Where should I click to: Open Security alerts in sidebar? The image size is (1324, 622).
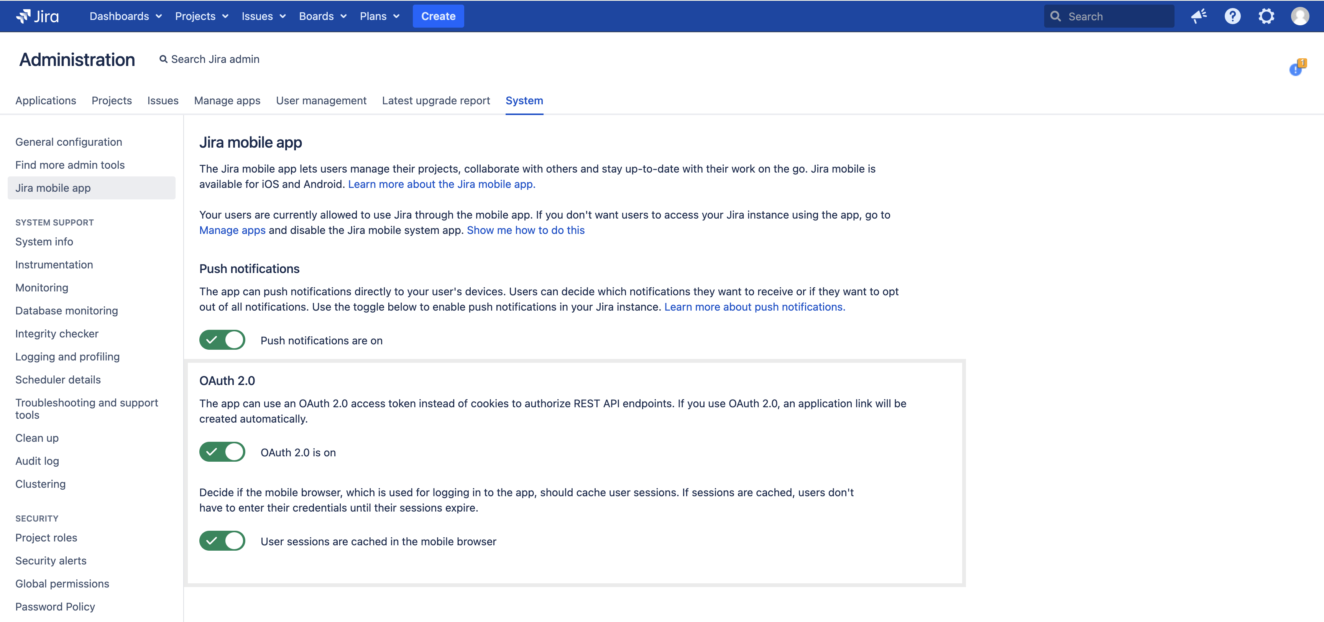coord(51,561)
